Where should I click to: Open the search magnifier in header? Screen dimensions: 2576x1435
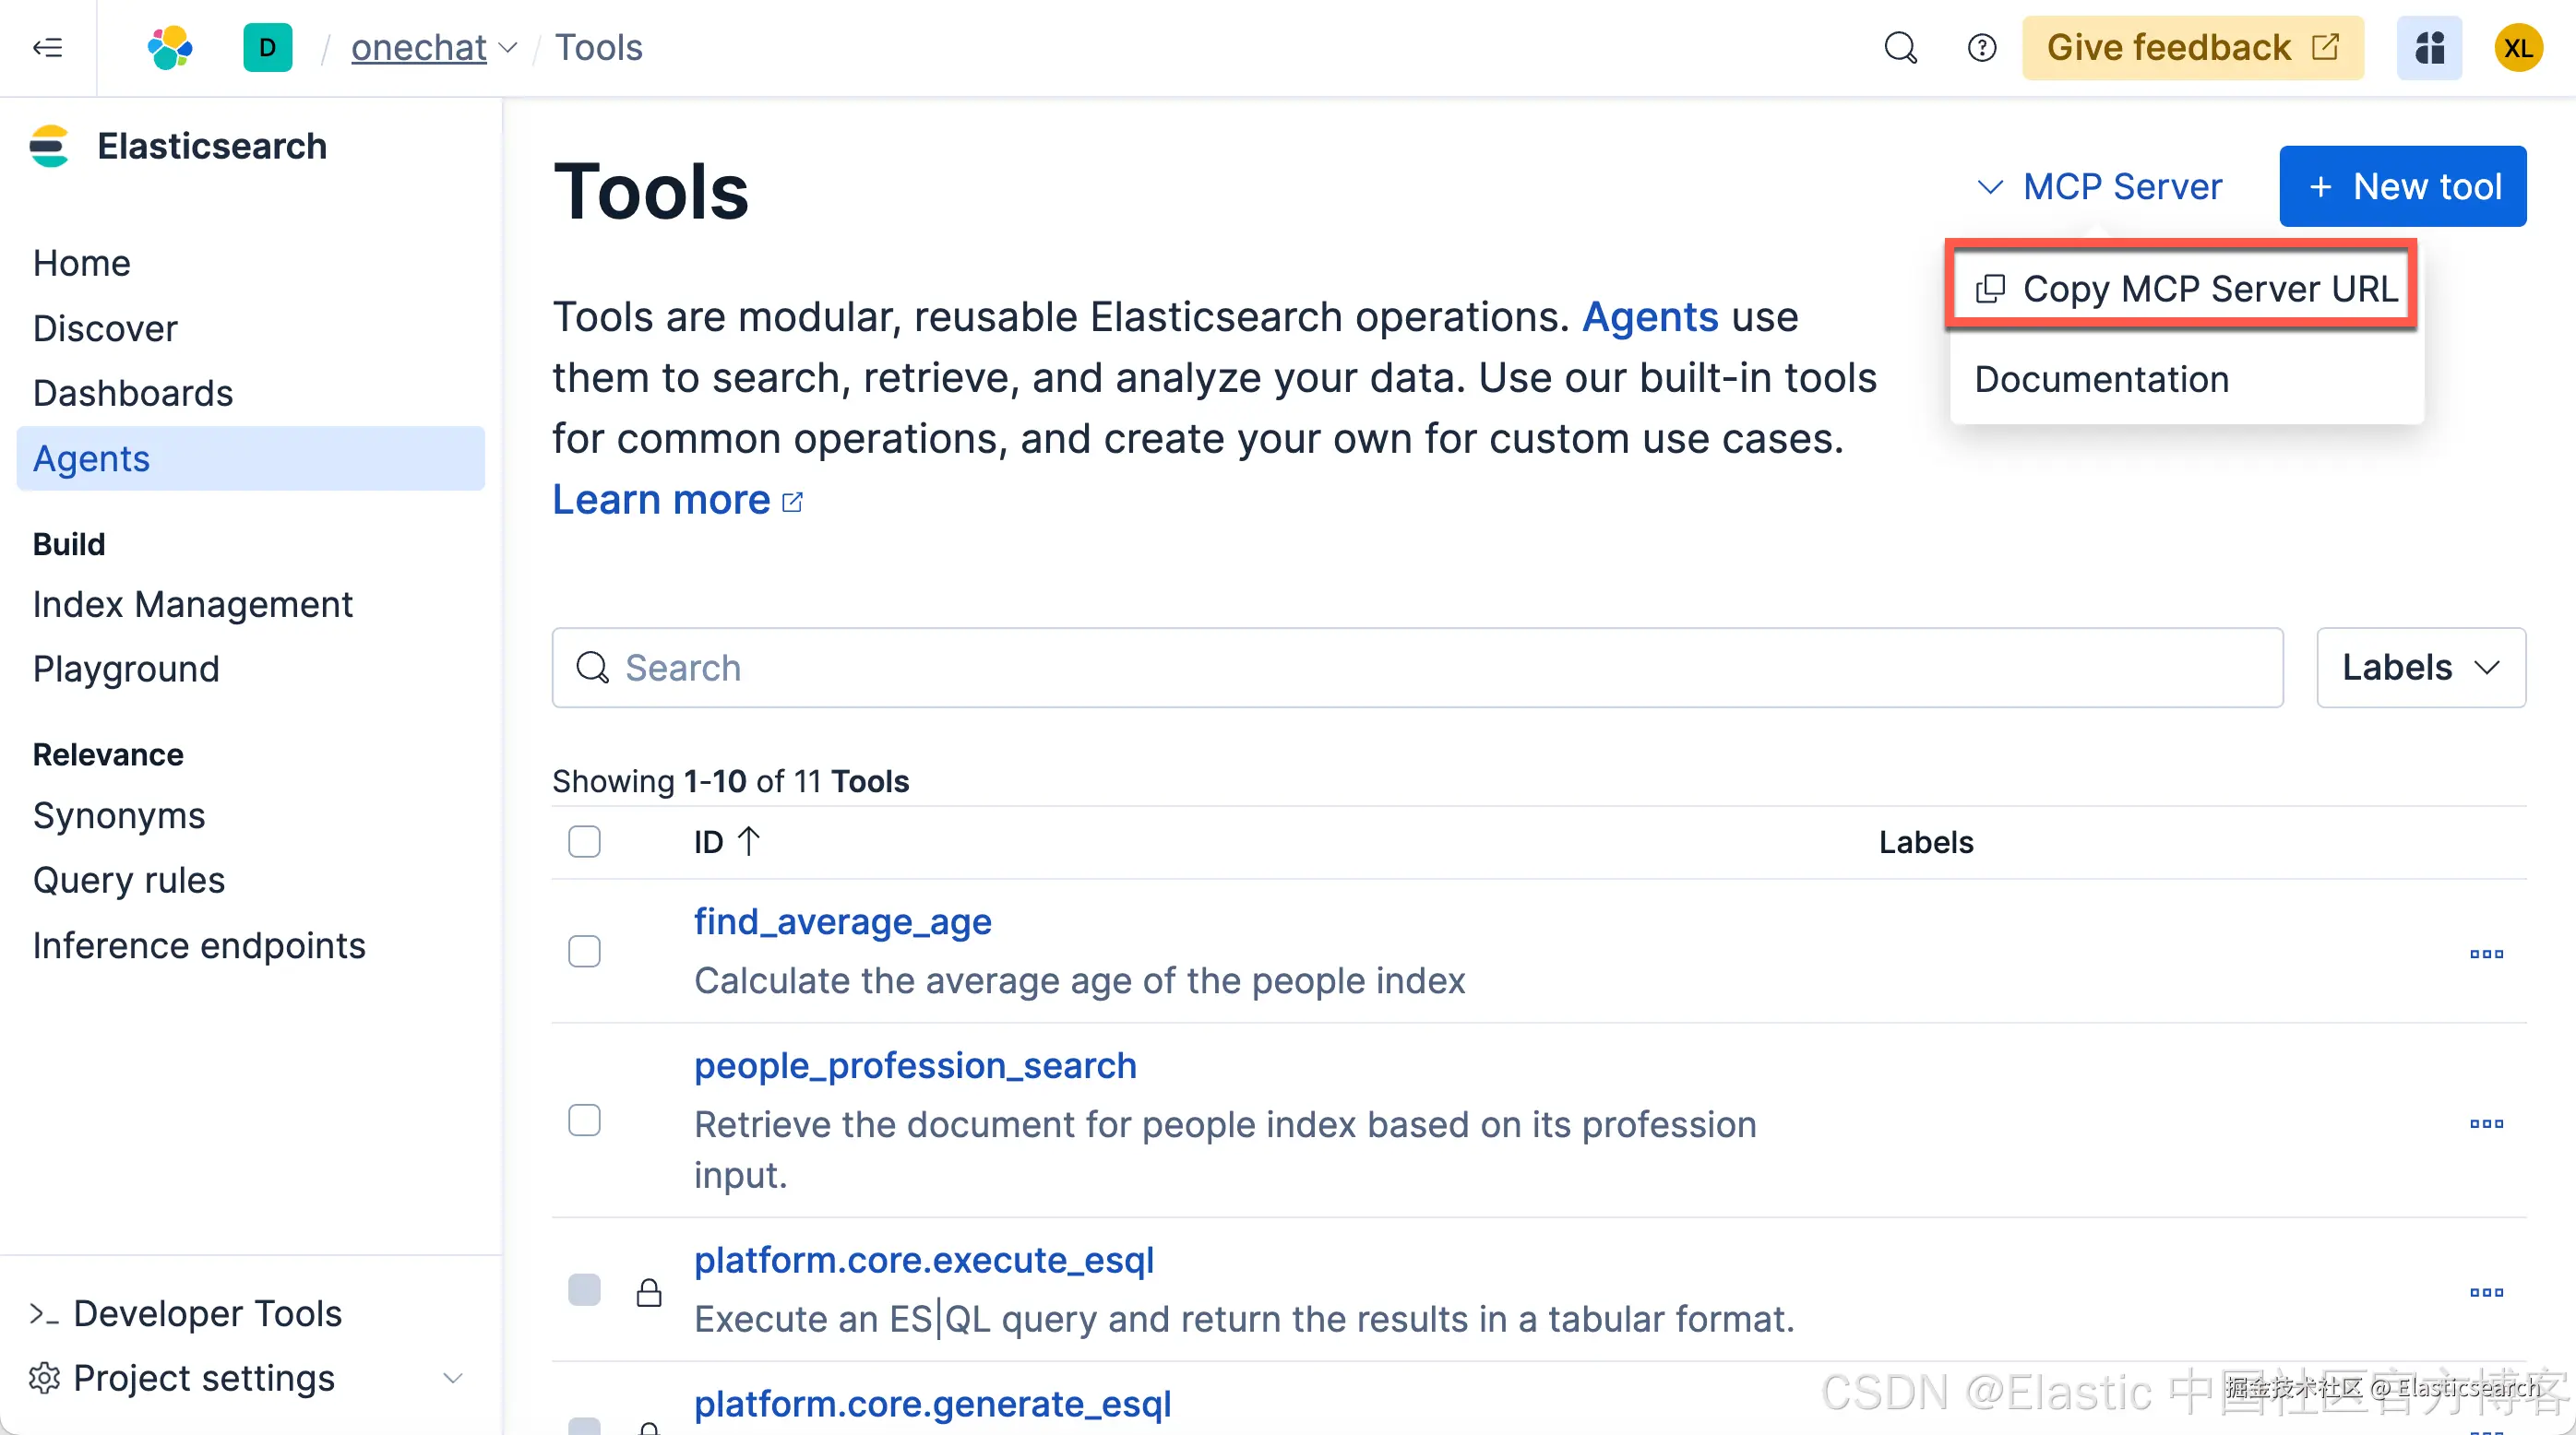click(x=1900, y=47)
